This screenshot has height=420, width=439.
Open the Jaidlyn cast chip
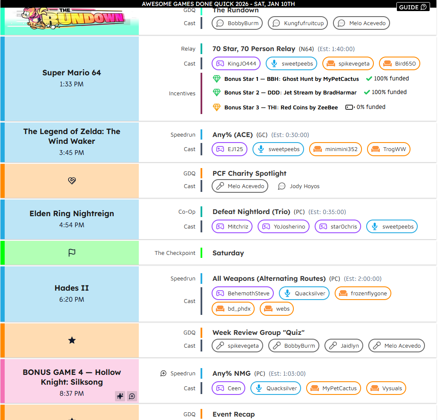pyautogui.click(x=344, y=346)
